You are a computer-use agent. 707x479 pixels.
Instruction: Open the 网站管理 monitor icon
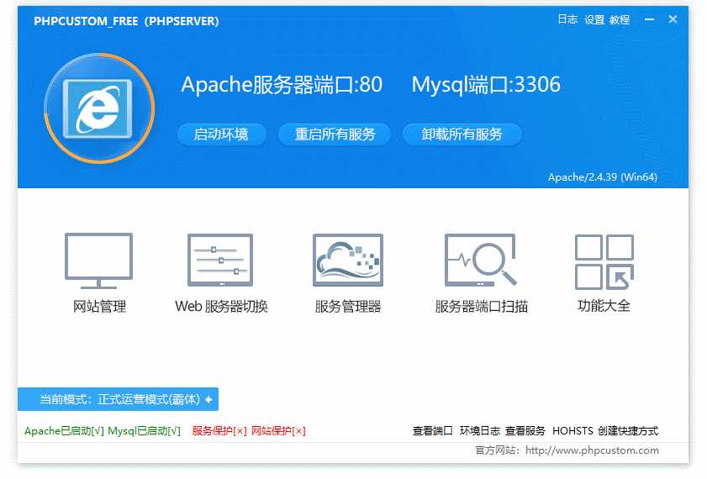pos(98,261)
